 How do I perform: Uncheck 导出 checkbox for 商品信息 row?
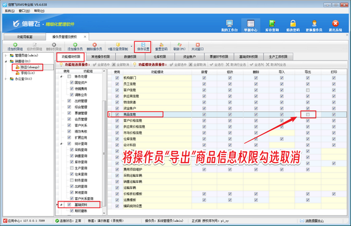pos(308,114)
